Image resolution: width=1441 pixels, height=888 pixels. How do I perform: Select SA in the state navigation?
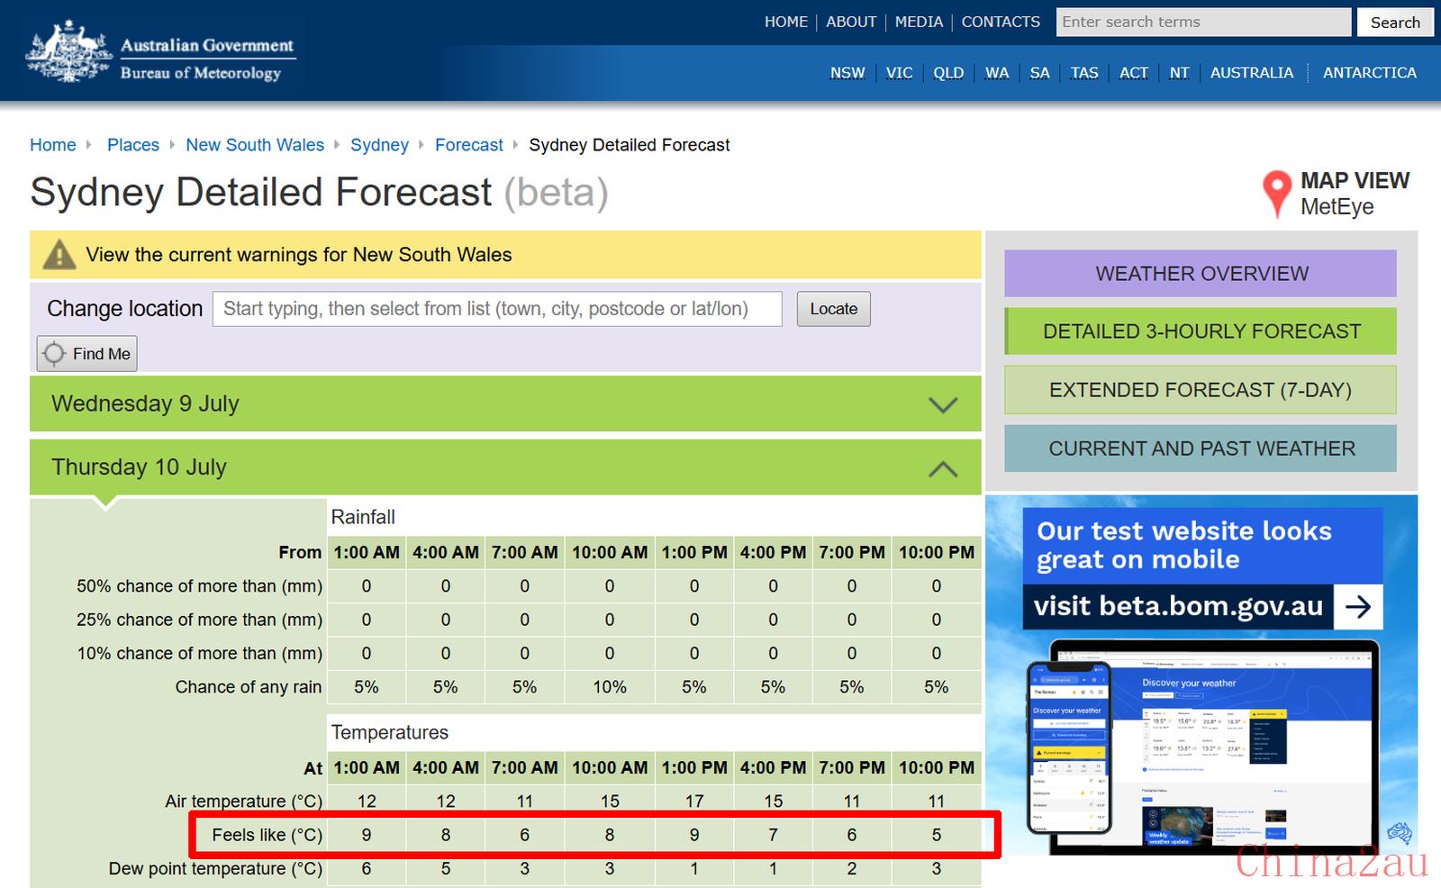[1039, 73]
